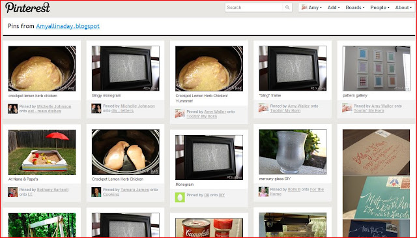Open the 'DIY' board link
The width and height of the screenshot is (417, 238).
(x=222, y=195)
